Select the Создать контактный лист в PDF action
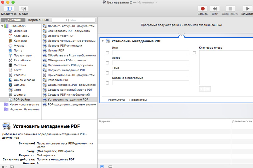Viewport: 253px width, 168px height. pos(69,90)
